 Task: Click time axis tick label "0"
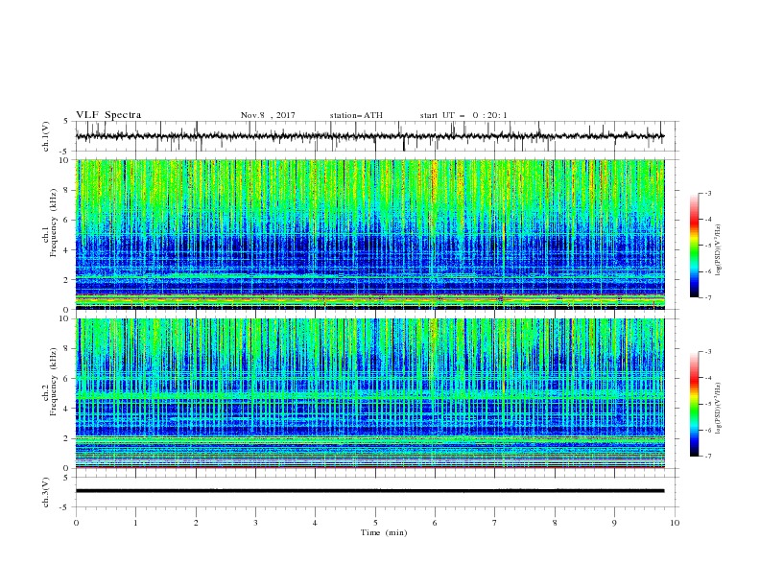click(x=76, y=523)
